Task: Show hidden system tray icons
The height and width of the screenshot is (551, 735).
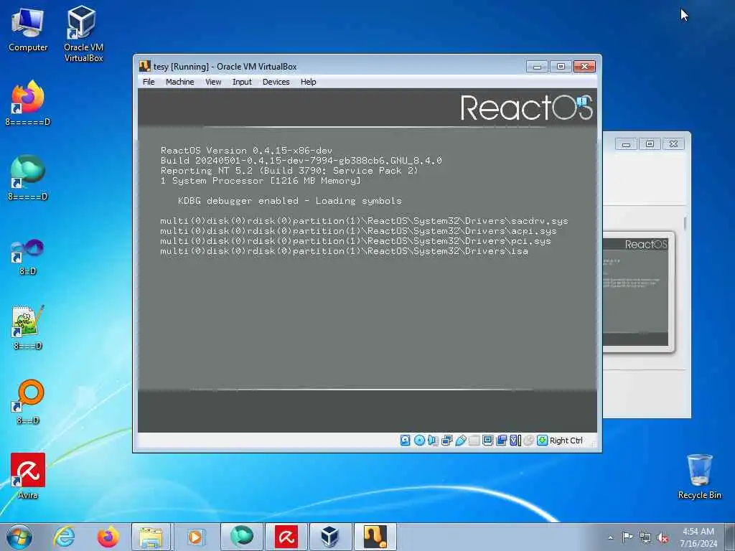Action: coord(610,537)
